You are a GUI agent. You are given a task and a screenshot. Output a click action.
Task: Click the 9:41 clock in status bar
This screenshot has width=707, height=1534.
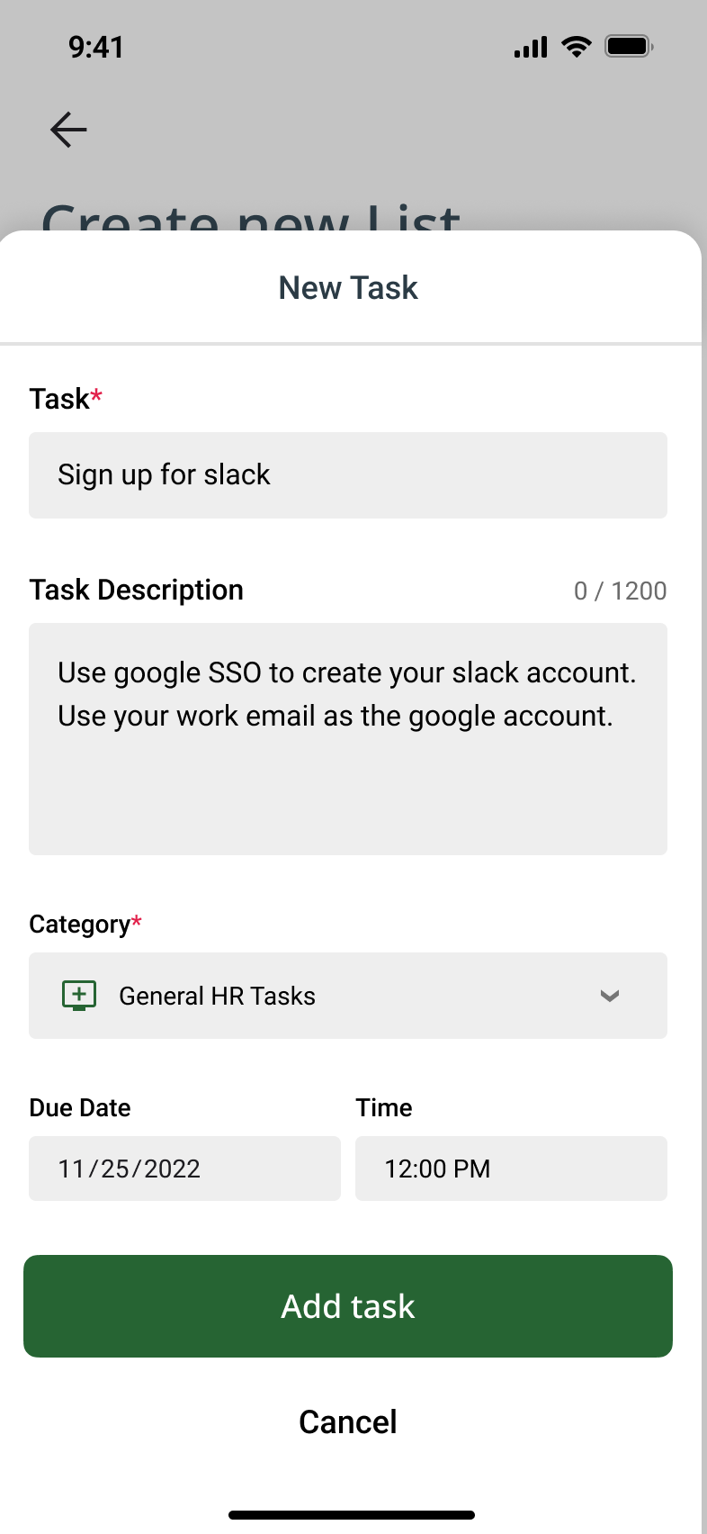pyautogui.click(x=96, y=47)
